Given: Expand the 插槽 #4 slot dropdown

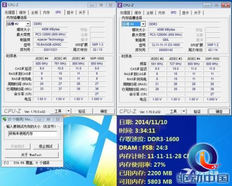Looking at the screenshot, I should coord(143,24).
